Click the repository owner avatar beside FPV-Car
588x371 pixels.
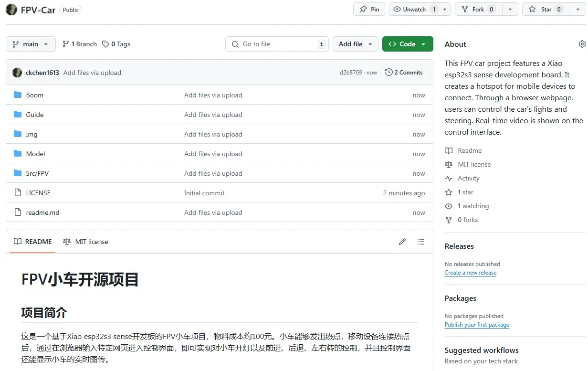pyautogui.click(x=11, y=10)
